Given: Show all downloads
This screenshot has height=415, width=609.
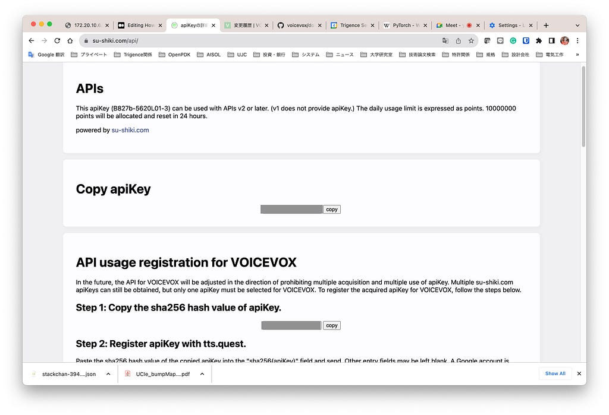Looking at the screenshot, I should coord(555,373).
